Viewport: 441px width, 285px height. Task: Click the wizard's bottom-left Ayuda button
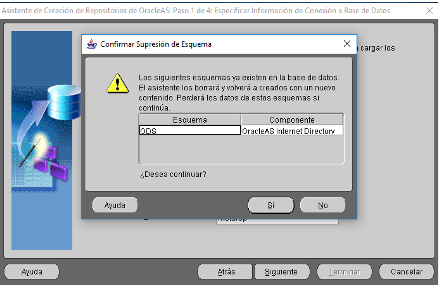click(32, 272)
